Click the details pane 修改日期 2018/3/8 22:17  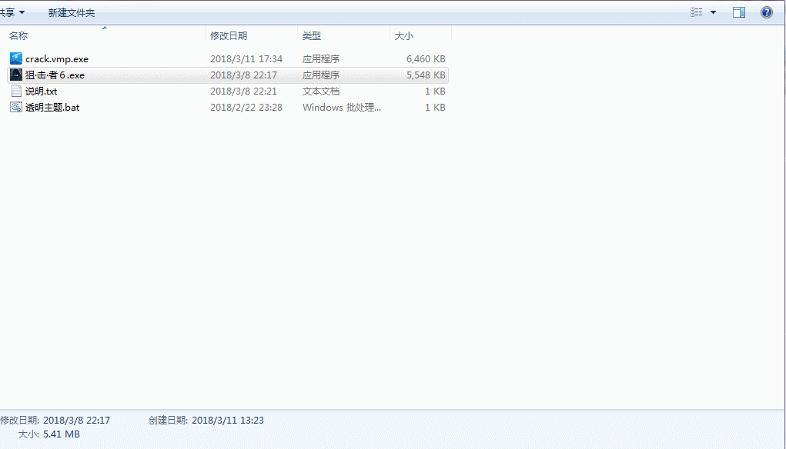point(55,420)
